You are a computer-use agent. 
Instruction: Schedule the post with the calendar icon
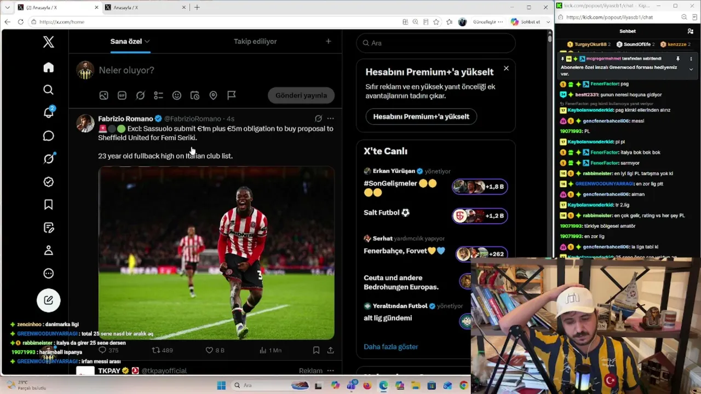[195, 95]
